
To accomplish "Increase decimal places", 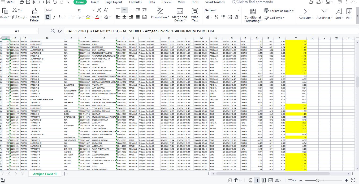I will 230,17.
